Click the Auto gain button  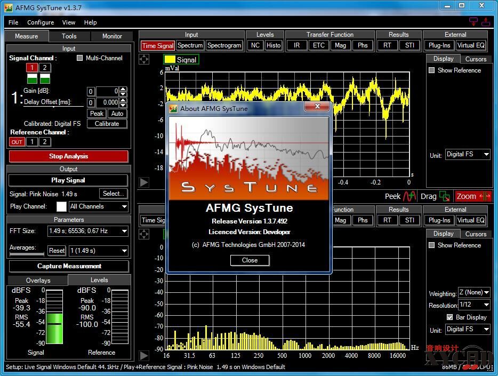(117, 114)
